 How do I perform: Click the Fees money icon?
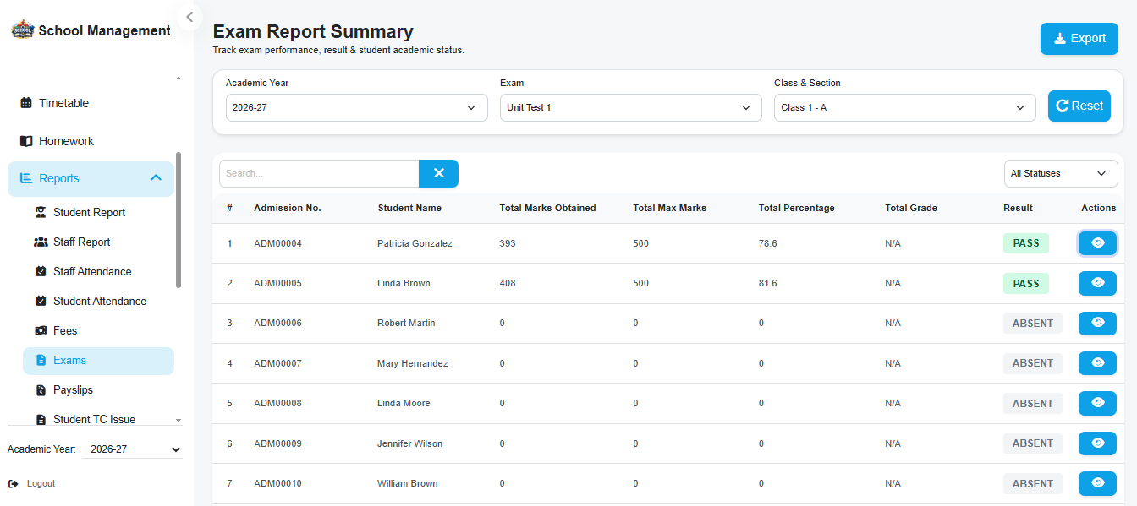tap(41, 330)
